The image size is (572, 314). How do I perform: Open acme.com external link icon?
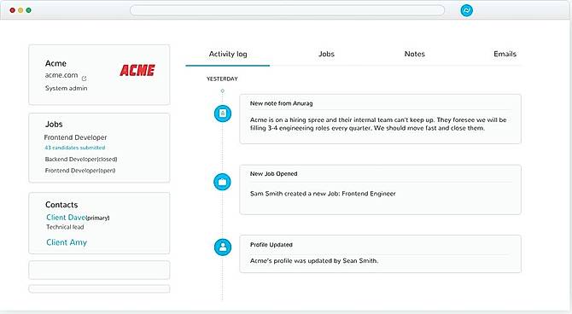(85, 78)
